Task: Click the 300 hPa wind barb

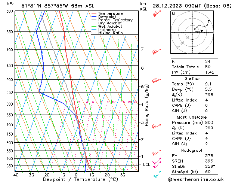Action: click(x=157, y=13)
